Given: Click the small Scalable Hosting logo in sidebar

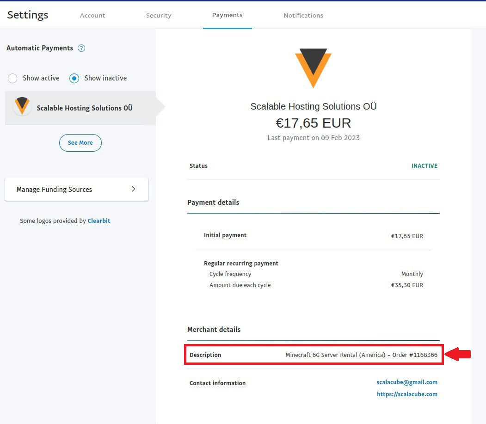Looking at the screenshot, I should tap(22, 106).
